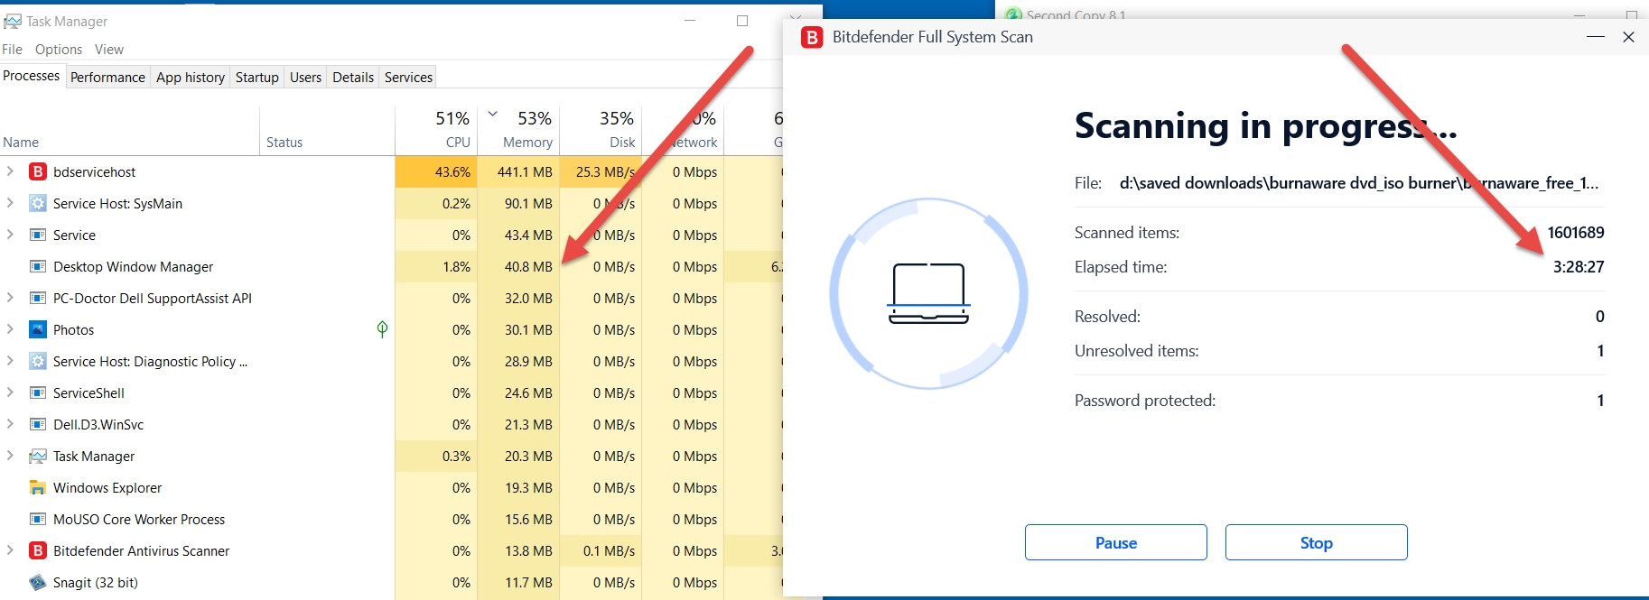
Task: Click the 0.1 MB/s disk cell
Action: 601,550
